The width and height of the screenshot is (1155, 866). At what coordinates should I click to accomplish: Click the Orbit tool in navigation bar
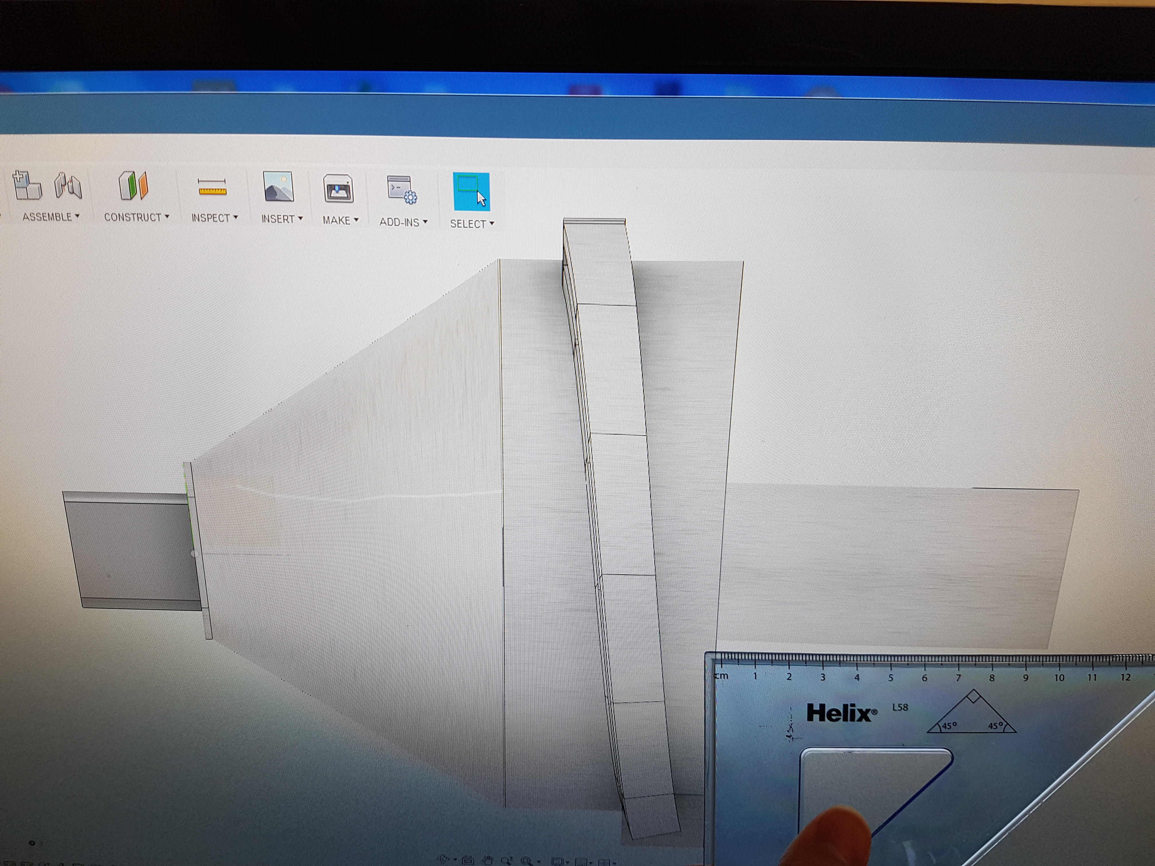click(x=443, y=859)
